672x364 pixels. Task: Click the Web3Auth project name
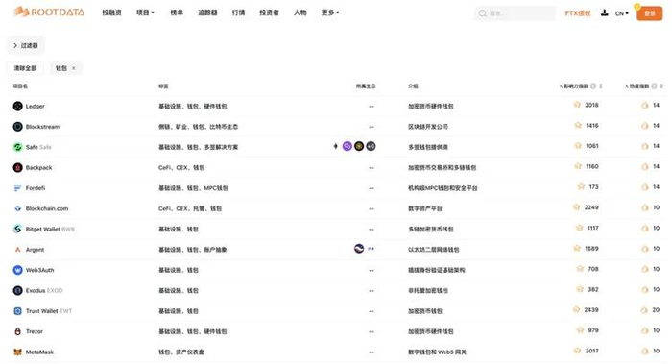(40, 270)
